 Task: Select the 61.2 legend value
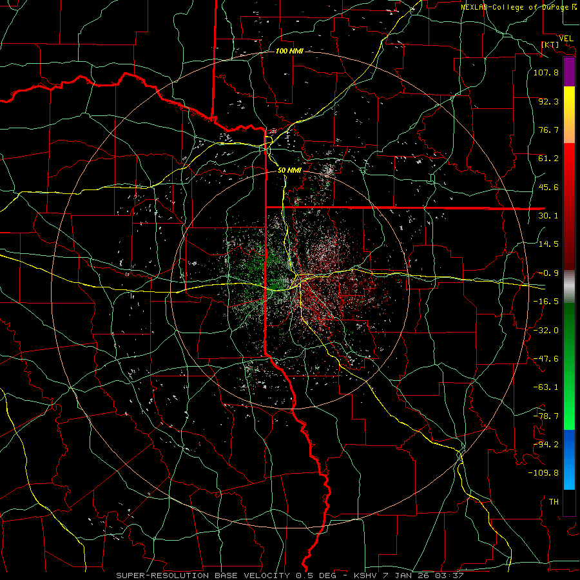548,159
